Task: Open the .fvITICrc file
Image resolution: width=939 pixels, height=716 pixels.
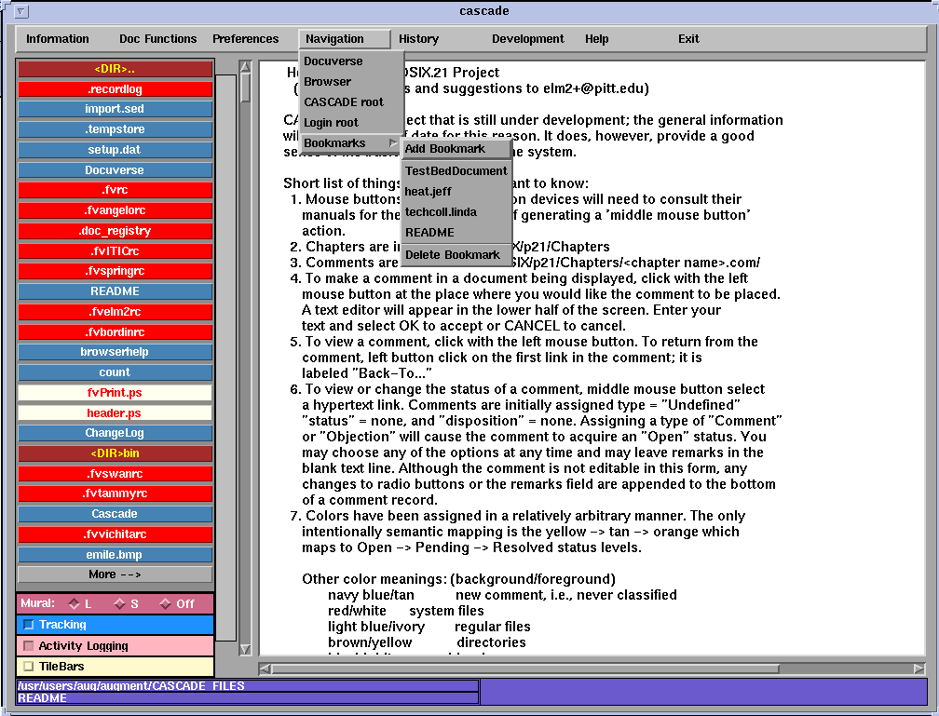Action: pyautogui.click(x=115, y=250)
